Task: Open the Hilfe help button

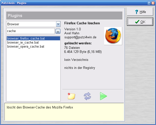Action: pyautogui.click(x=140, y=12)
